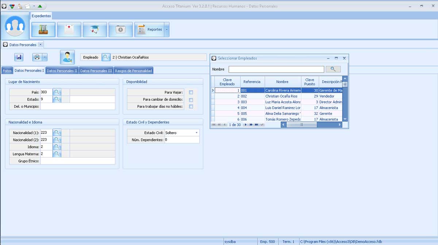Open the graduation cap education icon
Image resolution: width=438 pixels, height=245 pixels.
95,29
